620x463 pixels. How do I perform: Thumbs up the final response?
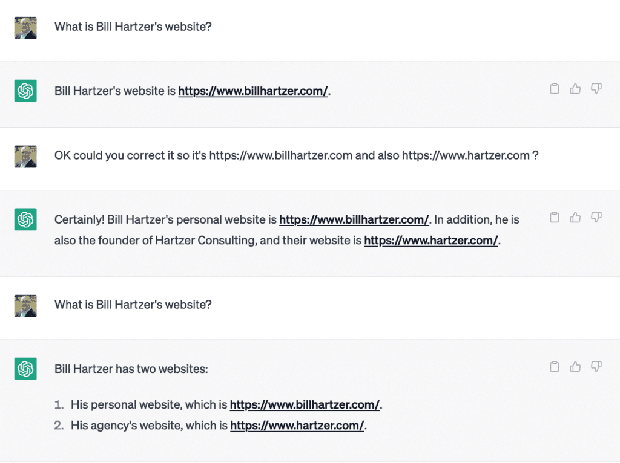575,366
